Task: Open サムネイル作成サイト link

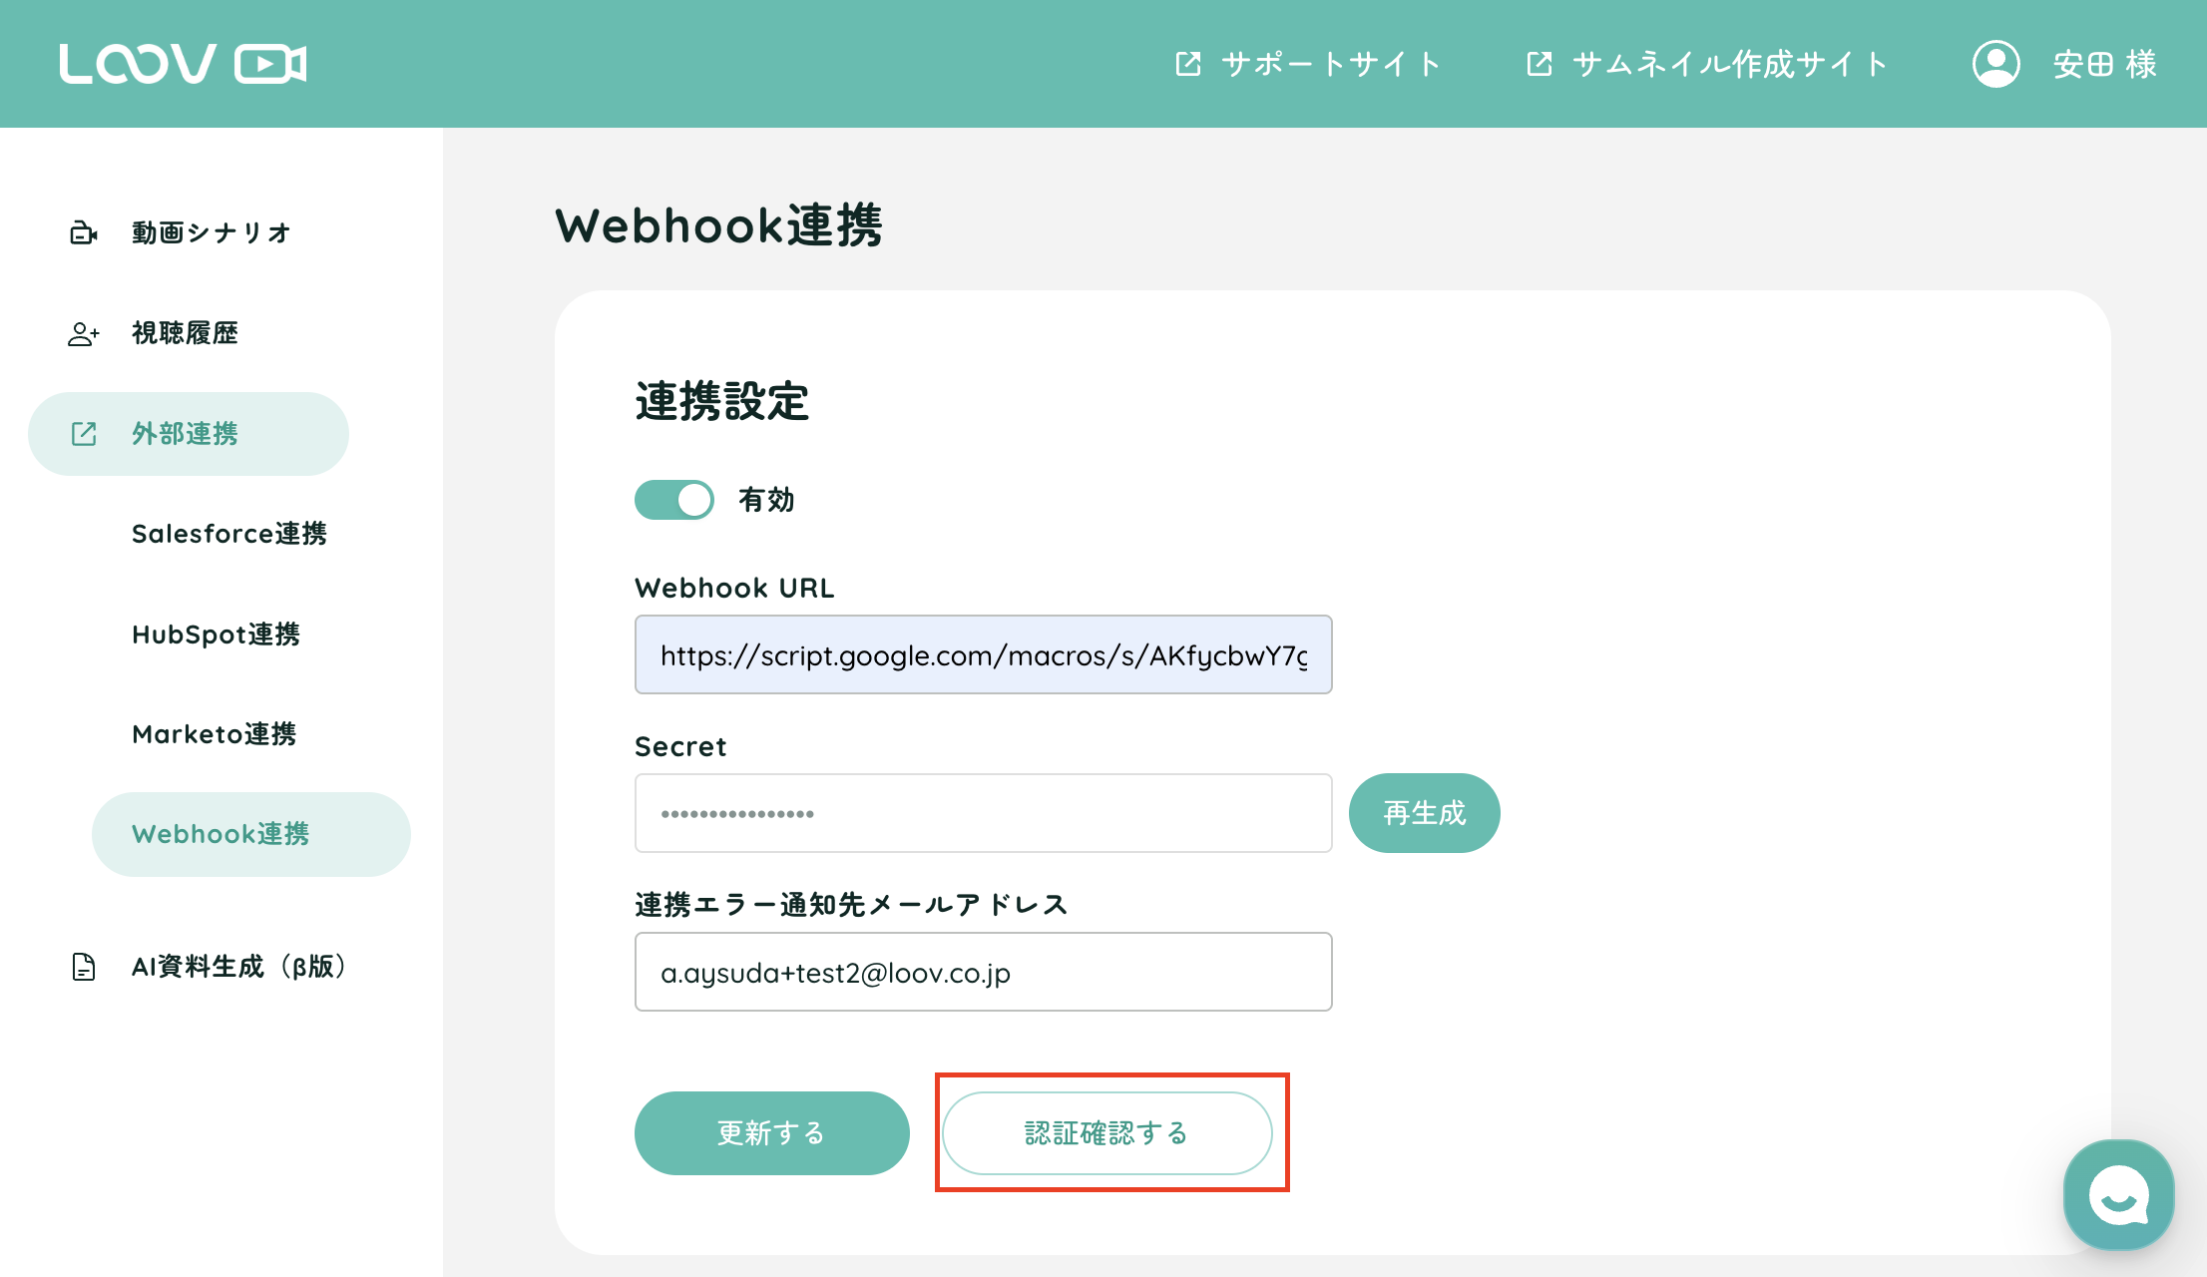Action: [1729, 64]
